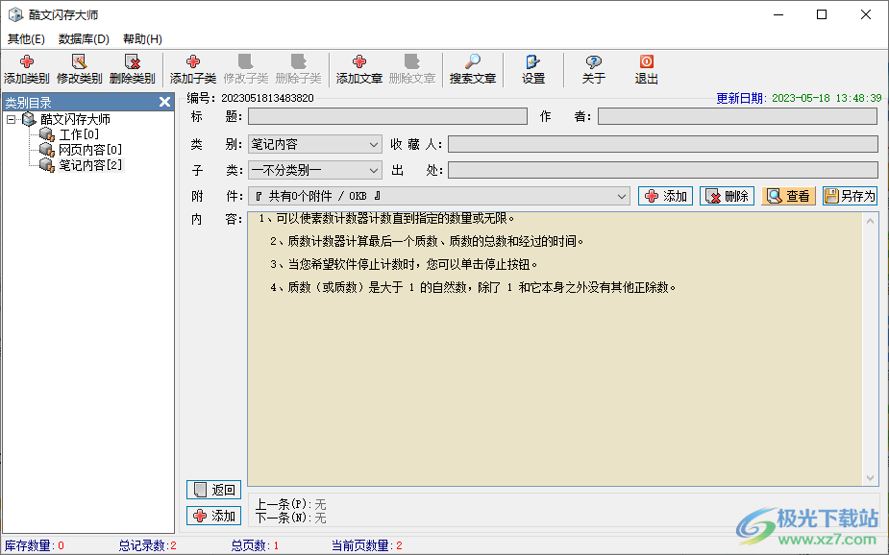Click the 修改子类 toolbar icon
889x555 pixels.
point(245,70)
